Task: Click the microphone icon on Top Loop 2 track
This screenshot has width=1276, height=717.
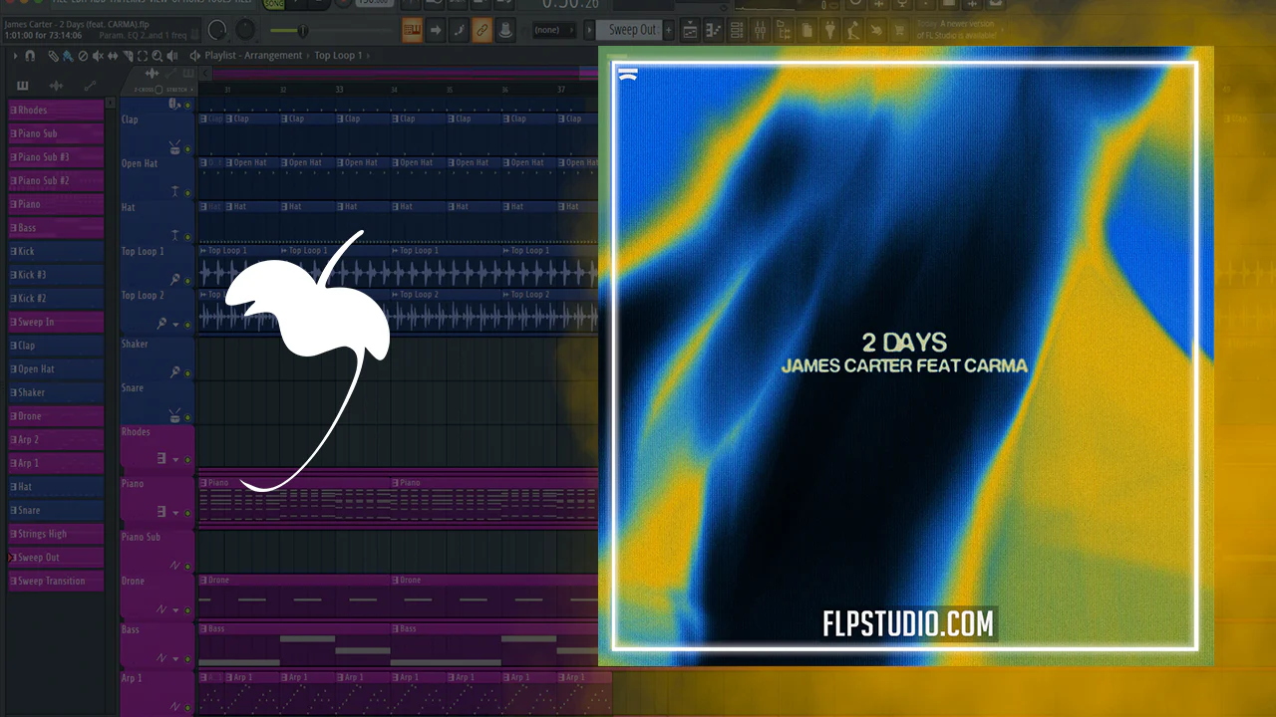Action: click(162, 324)
